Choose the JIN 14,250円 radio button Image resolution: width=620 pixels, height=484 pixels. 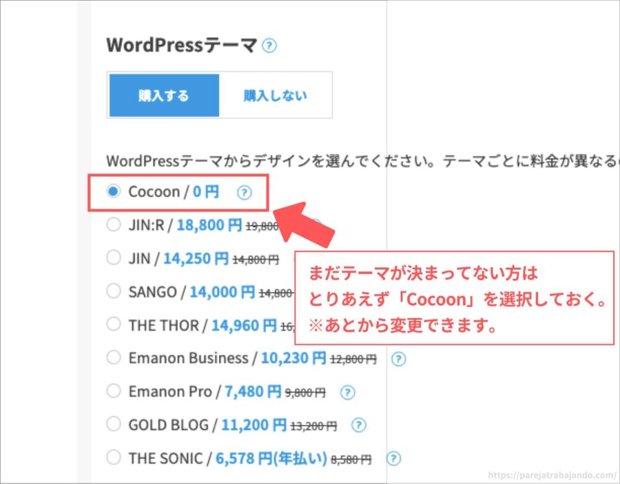coord(113,258)
